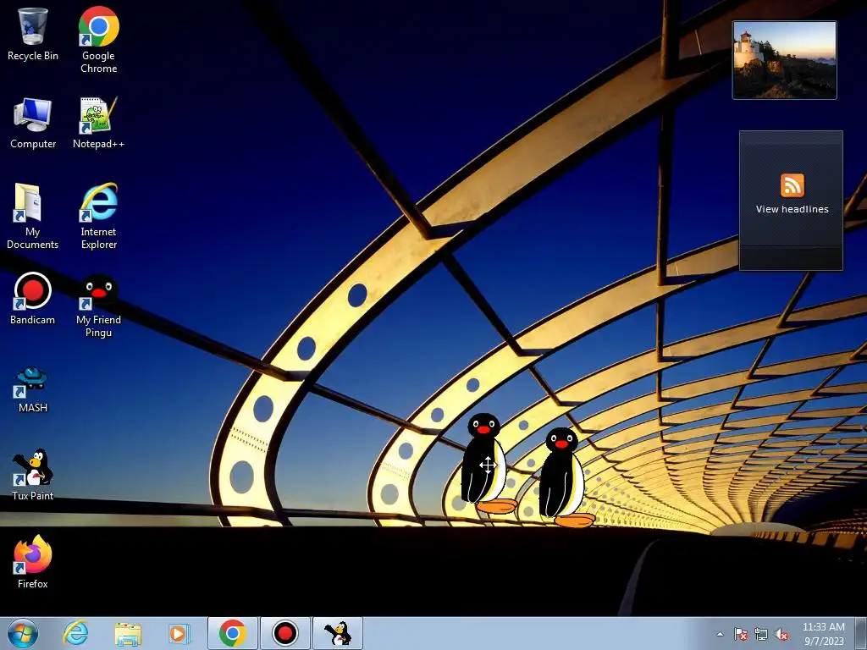This screenshot has height=650, width=867.
Task: Select the Tux Paint desktop shortcut
Action: tap(33, 475)
